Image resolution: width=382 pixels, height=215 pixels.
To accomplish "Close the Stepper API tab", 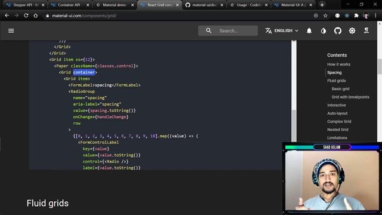I will click(43, 5).
